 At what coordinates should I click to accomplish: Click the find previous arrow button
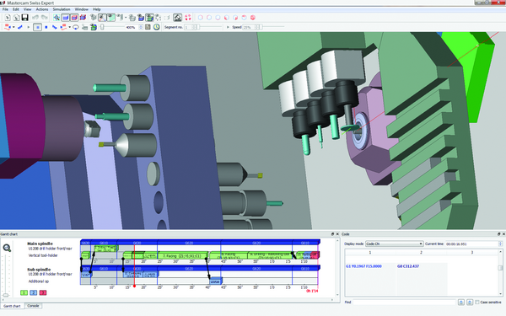(x=461, y=303)
